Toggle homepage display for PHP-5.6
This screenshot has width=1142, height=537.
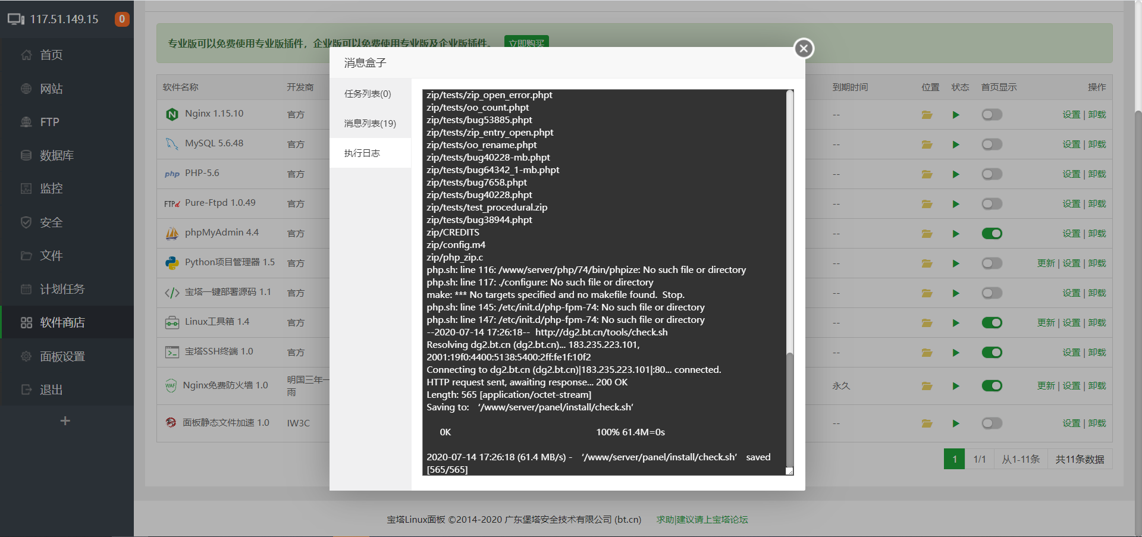992,174
